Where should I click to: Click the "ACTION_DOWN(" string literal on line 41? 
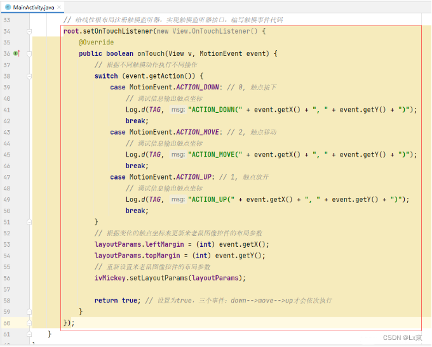pos(215,110)
